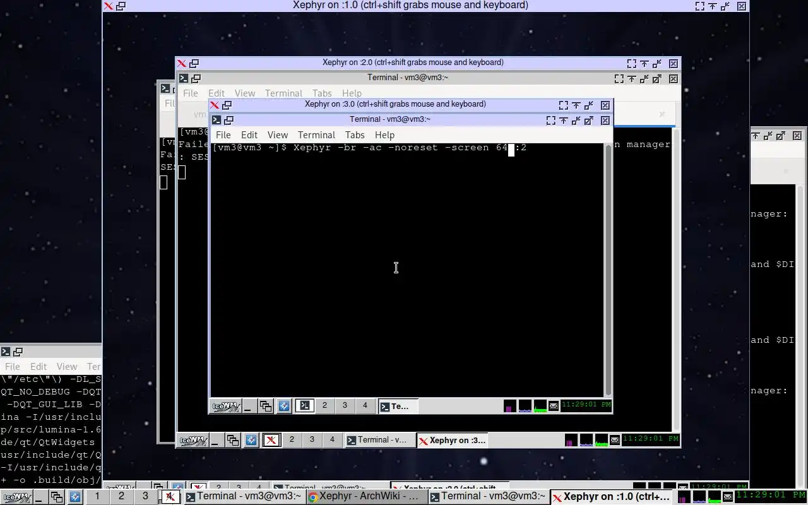
Task: Switch to workspace 1 terminal icon in Xephyr :3.0 taskbar
Action: click(304, 406)
